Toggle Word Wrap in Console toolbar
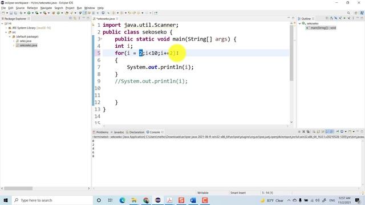 (x=323, y=132)
